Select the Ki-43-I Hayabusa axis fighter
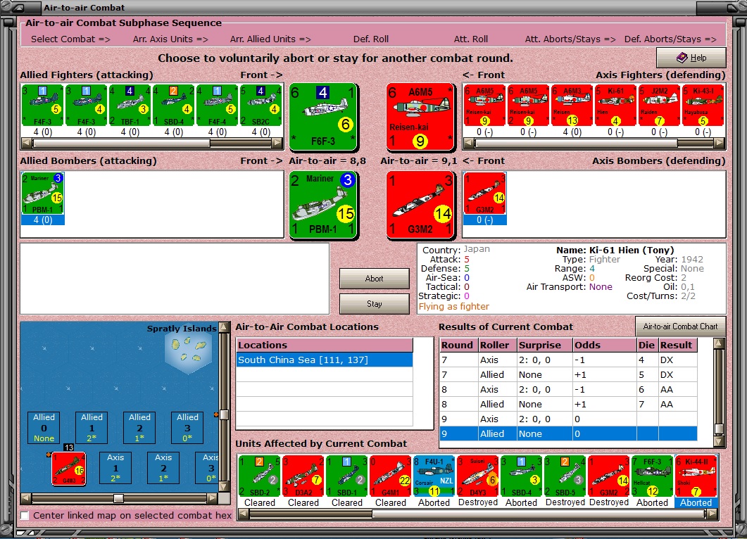The image size is (747, 539). [x=703, y=106]
